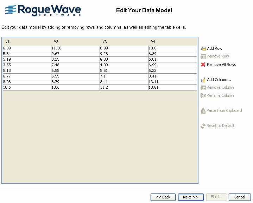The width and height of the screenshot is (253, 203).
Task: Select the cell with value 13.11
Action: (172, 82)
